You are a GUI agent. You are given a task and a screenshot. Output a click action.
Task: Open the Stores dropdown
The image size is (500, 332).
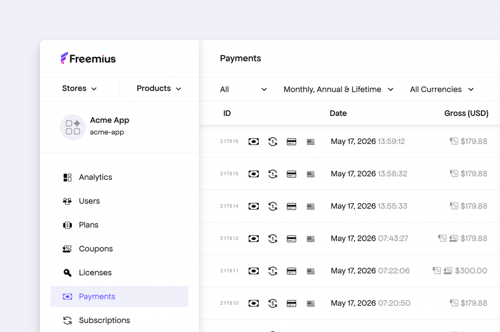[x=80, y=89]
